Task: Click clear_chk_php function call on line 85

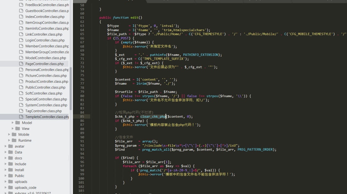Action: click(153, 116)
